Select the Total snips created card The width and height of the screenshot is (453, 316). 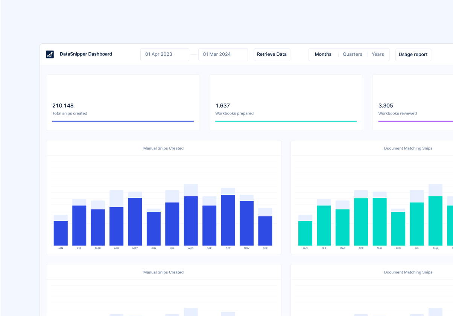tap(123, 102)
